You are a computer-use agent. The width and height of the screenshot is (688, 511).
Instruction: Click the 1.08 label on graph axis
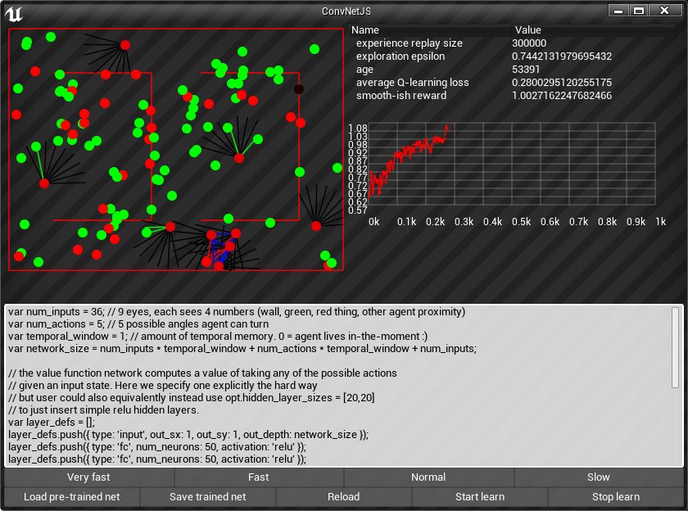[x=358, y=128]
